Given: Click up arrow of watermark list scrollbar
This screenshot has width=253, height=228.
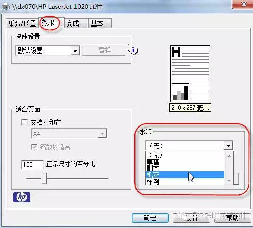Looking at the screenshot, I should [229, 156].
